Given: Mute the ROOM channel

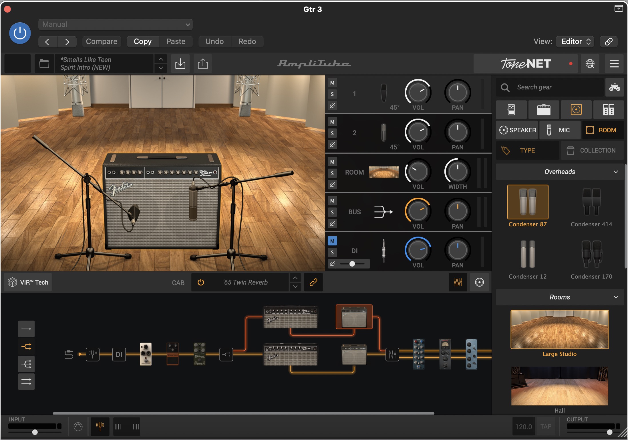Looking at the screenshot, I should [332, 162].
